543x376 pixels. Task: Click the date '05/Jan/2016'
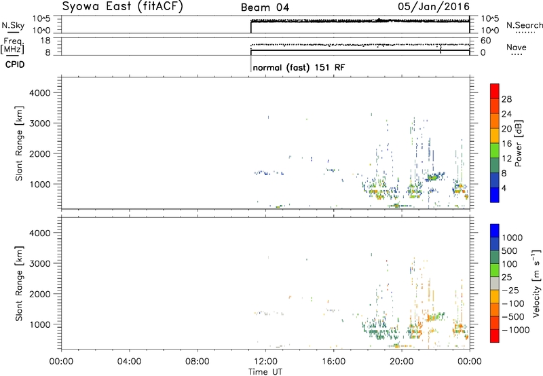[x=434, y=7]
